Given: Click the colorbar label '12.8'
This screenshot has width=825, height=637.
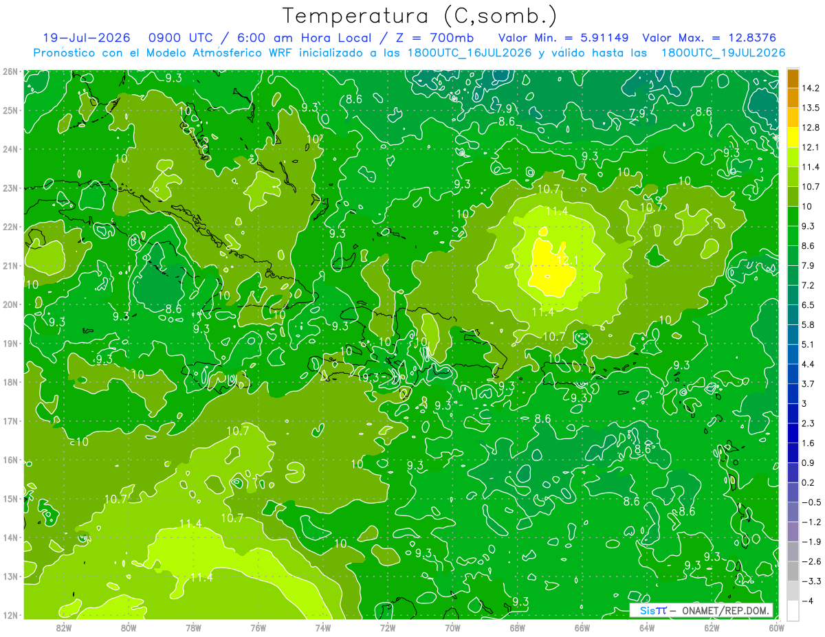Looking at the screenshot, I should (810, 127).
